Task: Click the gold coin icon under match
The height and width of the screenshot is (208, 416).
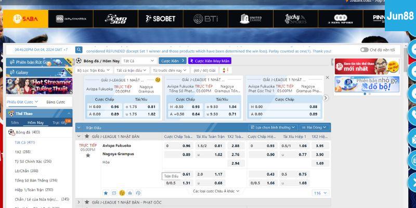Action: tap(122, 193)
